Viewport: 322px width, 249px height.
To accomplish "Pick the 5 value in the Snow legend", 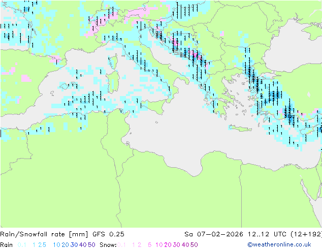I will (x=150, y=245).
